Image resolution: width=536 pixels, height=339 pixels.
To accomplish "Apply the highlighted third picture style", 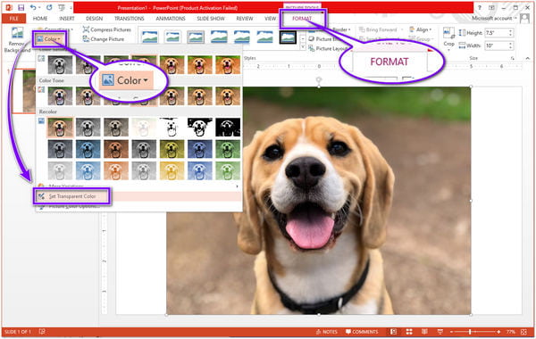I will pos(196,37).
